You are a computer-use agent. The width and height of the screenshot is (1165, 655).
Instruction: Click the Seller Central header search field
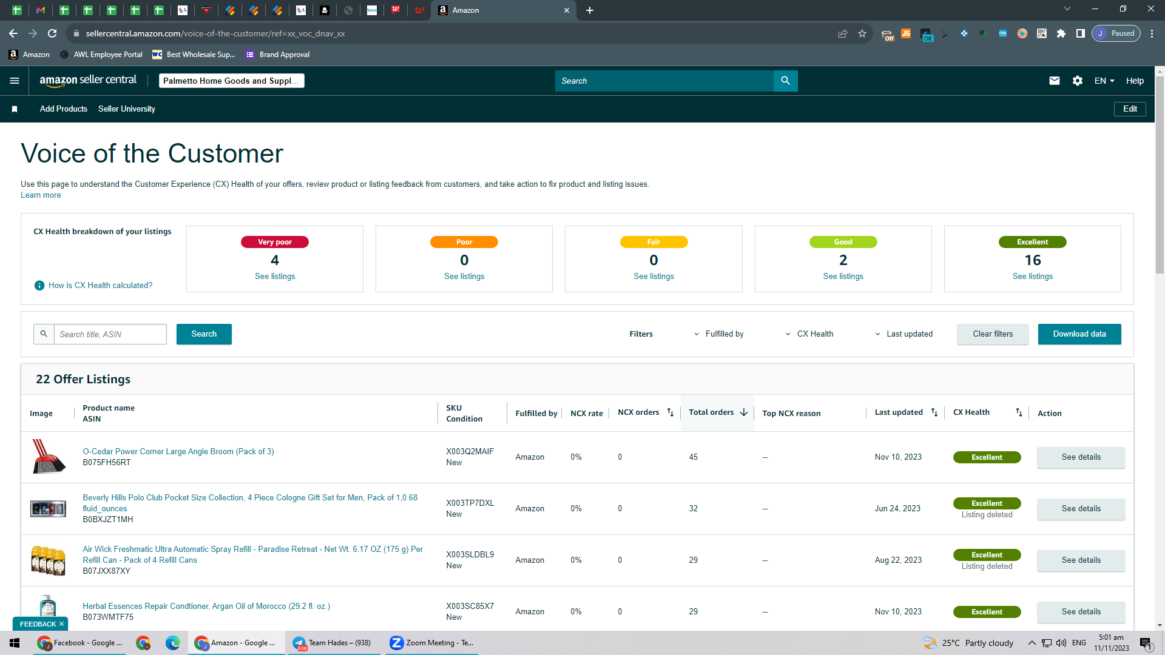(x=664, y=81)
